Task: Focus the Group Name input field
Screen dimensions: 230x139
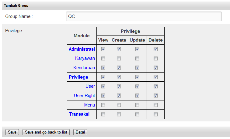Action: (x=144, y=16)
